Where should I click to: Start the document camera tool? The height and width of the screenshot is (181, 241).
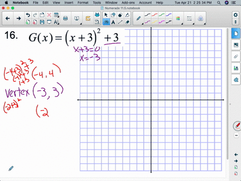97,22
